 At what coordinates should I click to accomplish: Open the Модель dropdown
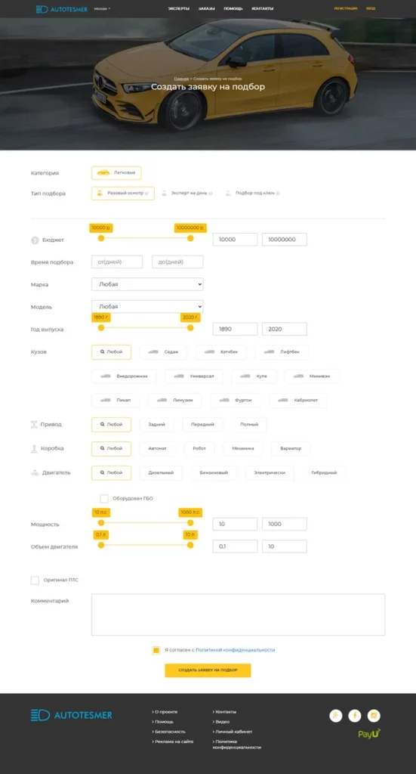pyautogui.click(x=147, y=307)
